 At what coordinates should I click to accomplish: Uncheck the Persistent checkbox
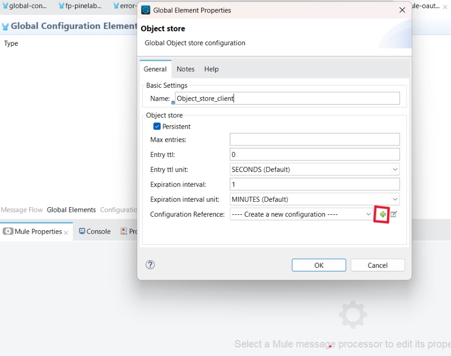point(157,126)
